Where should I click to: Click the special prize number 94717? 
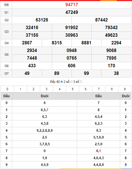pyautogui.click(x=72, y=5)
